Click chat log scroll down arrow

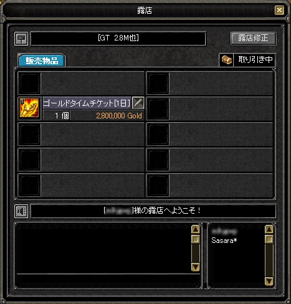point(196,267)
